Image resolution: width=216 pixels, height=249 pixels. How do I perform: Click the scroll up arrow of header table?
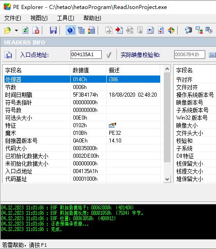[x=167, y=69]
